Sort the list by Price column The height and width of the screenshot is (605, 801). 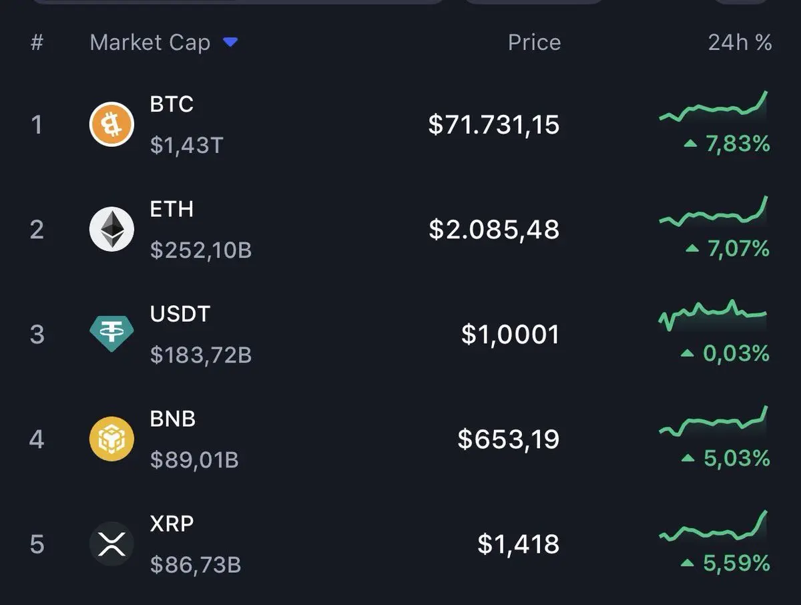(534, 43)
